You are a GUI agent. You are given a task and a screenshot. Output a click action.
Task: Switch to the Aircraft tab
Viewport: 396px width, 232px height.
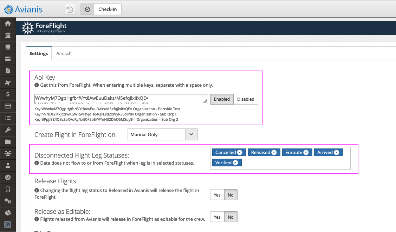tap(64, 53)
